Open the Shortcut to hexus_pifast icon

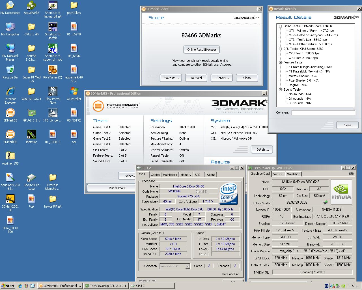(x=53, y=10)
